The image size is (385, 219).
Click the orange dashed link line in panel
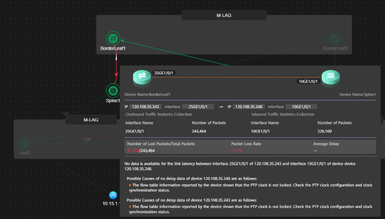click(224, 77)
